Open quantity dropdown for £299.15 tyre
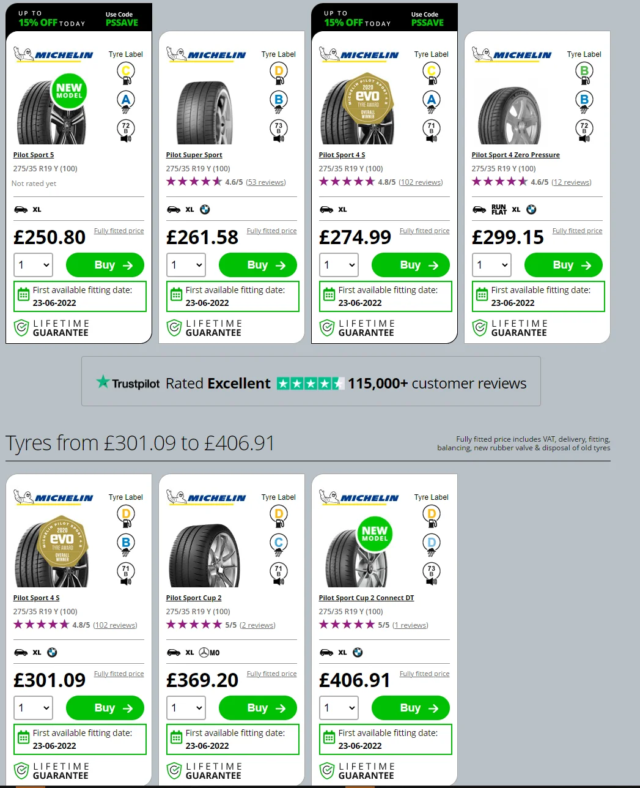The width and height of the screenshot is (640, 788). coord(491,265)
